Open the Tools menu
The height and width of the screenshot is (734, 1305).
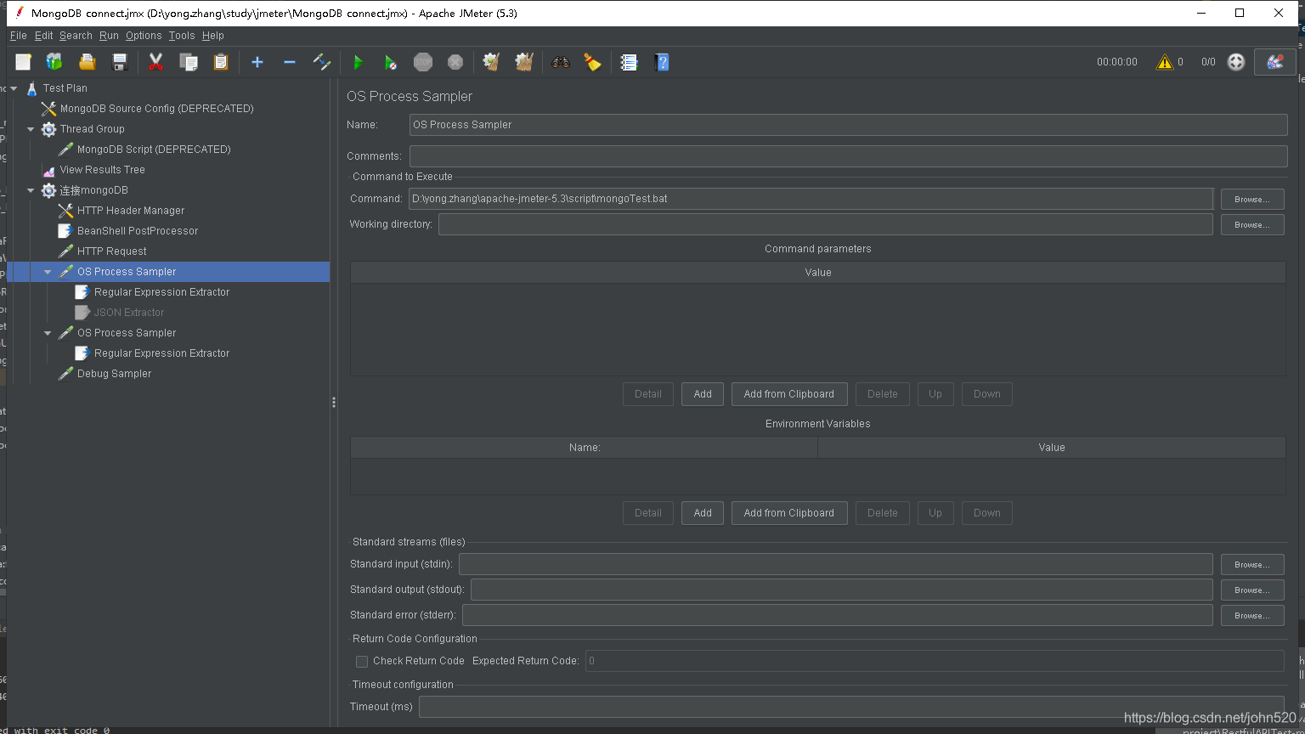(182, 36)
